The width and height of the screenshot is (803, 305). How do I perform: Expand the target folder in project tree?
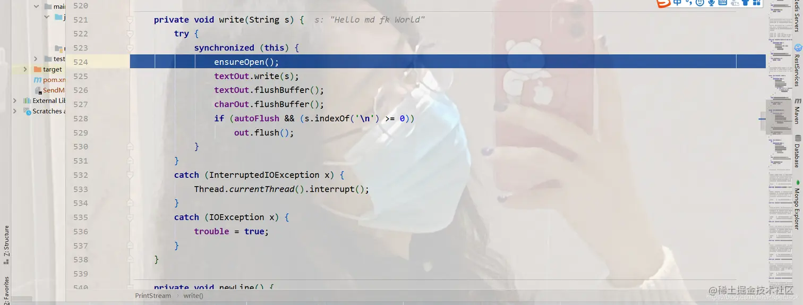[25, 69]
